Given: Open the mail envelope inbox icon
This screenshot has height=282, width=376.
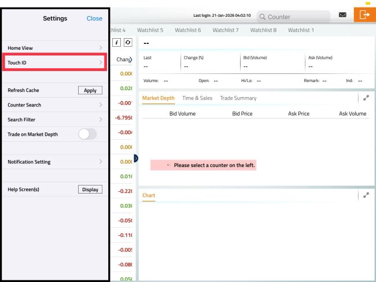Looking at the screenshot, I should point(342,14).
